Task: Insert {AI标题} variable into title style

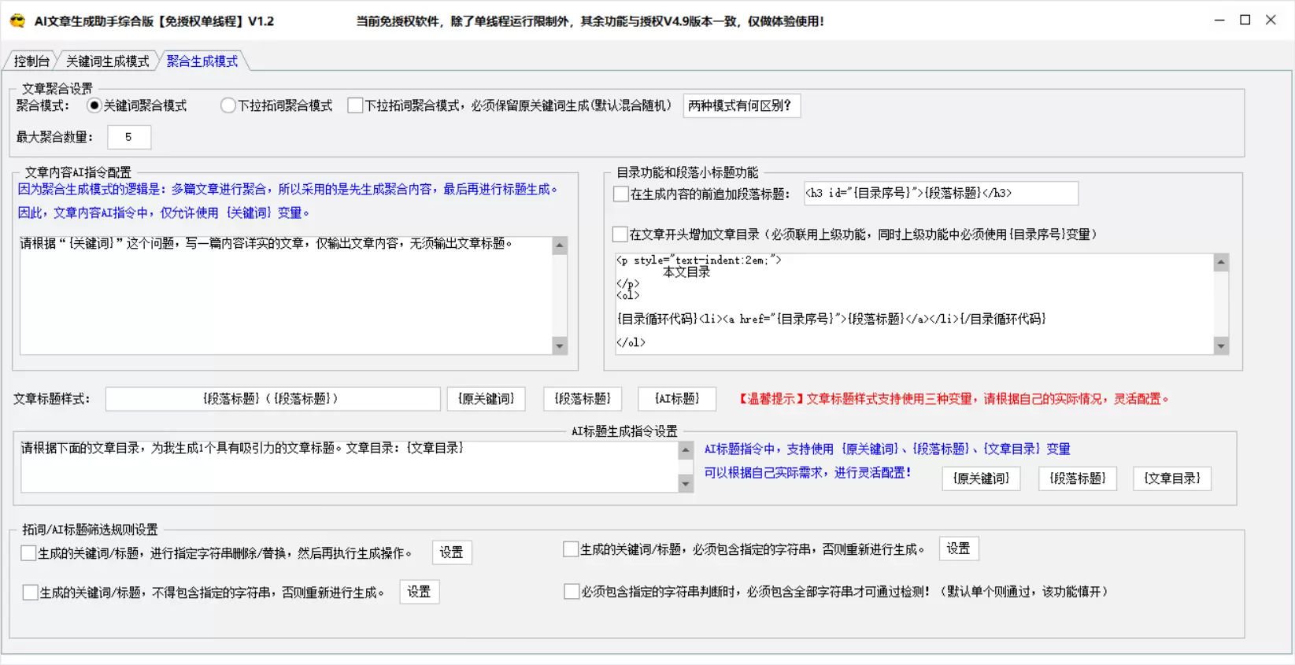Action: pyautogui.click(x=677, y=399)
